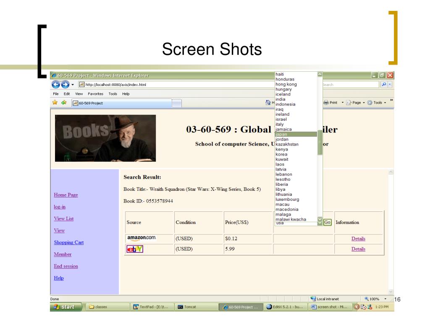Click the amazon.com logo in results
This screenshot has width=430, height=322.
click(x=142, y=238)
